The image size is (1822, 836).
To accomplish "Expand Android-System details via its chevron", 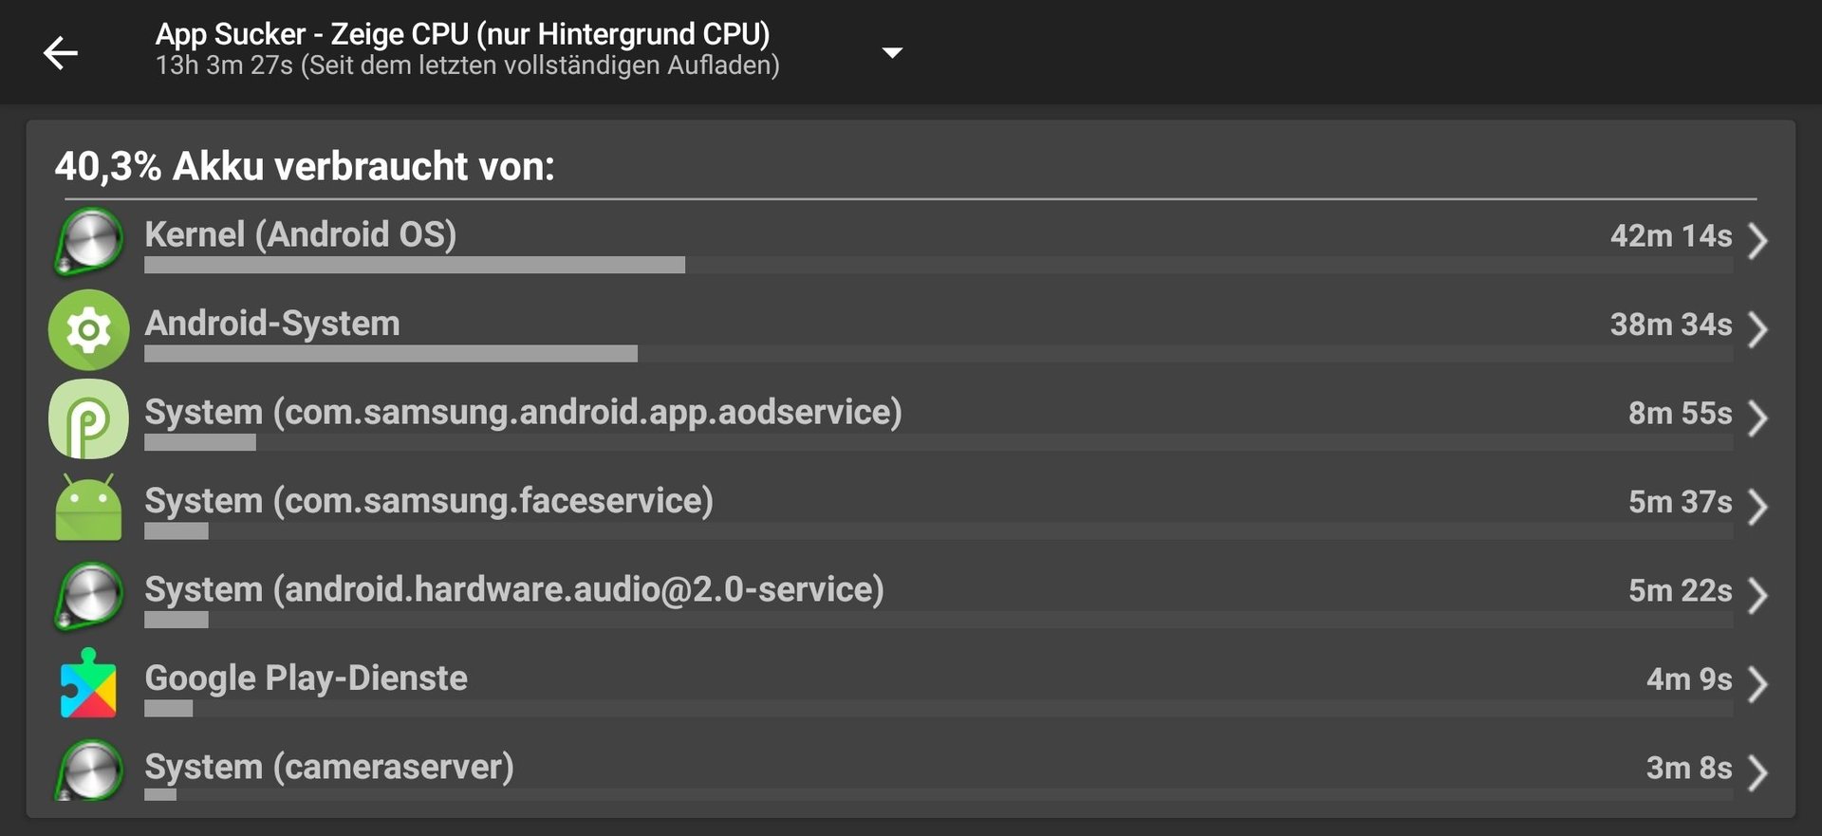I will [x=1757, y=329].
